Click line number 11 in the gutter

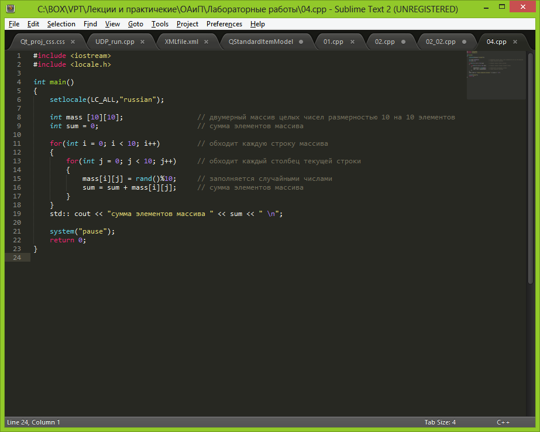pyautogui.click(x=17, y=143)
